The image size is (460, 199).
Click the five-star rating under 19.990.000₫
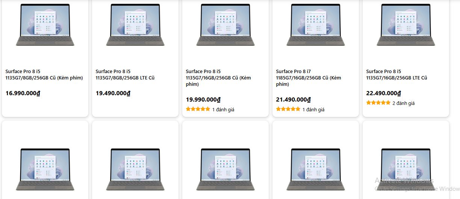coord(198,109)
